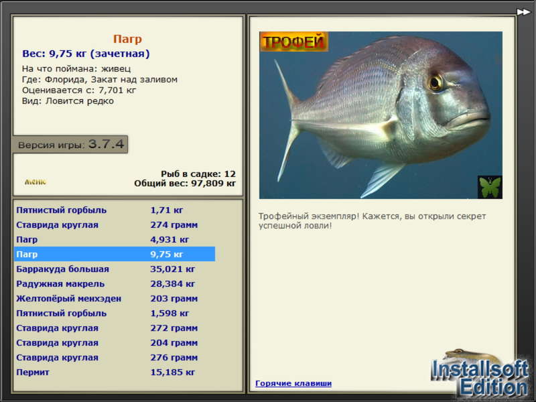Screen dimensions: 536x402
Task: Click the fast-forward double arrow icon
Action: 523,12
